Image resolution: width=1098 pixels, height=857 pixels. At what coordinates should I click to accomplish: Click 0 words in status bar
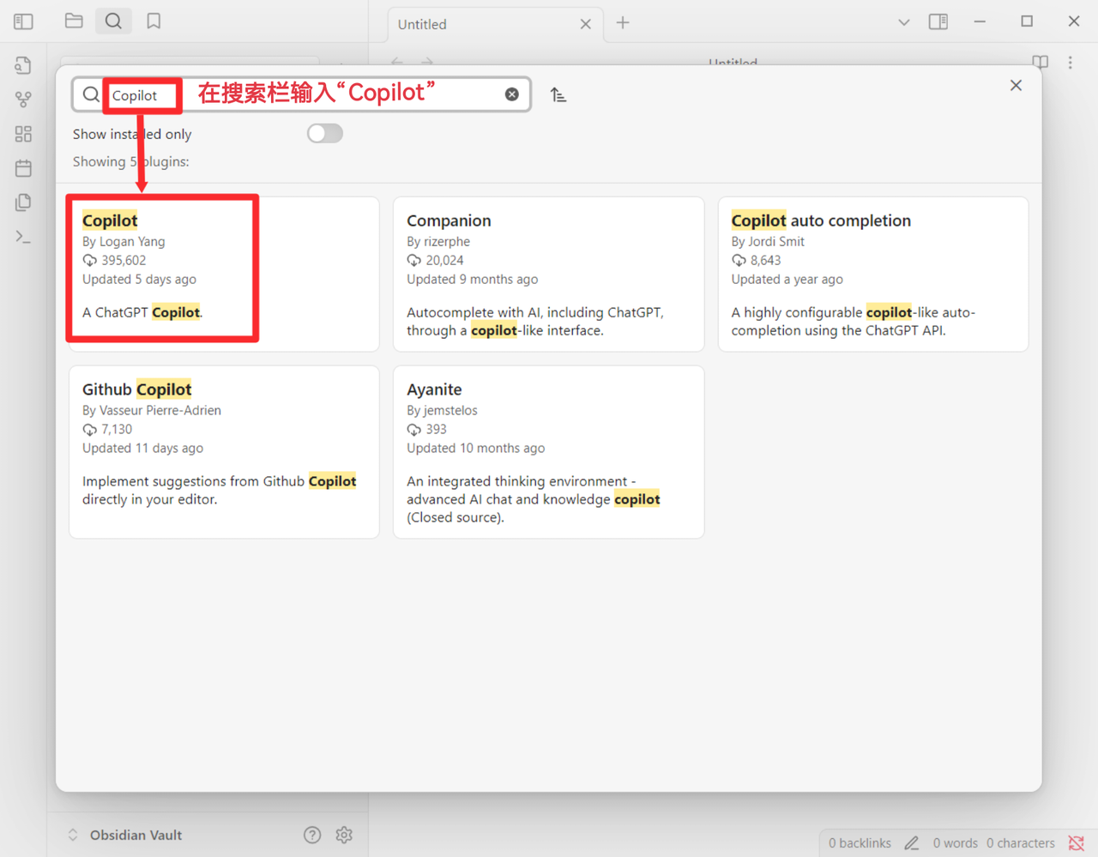pyautogui.click(x=955, y=843)
